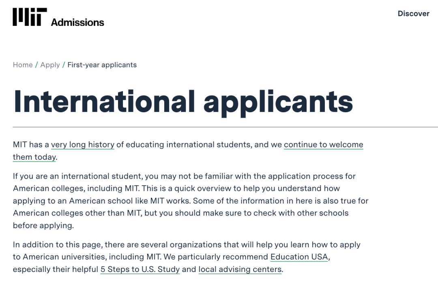The width and height of the screenshot is (438, 289).
Task: Click the slash between Home and Apply
Action: click(x=36, y=65)
